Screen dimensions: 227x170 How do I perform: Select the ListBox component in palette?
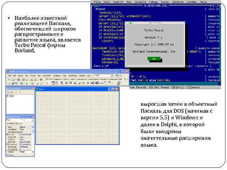[x=92, y=83]
